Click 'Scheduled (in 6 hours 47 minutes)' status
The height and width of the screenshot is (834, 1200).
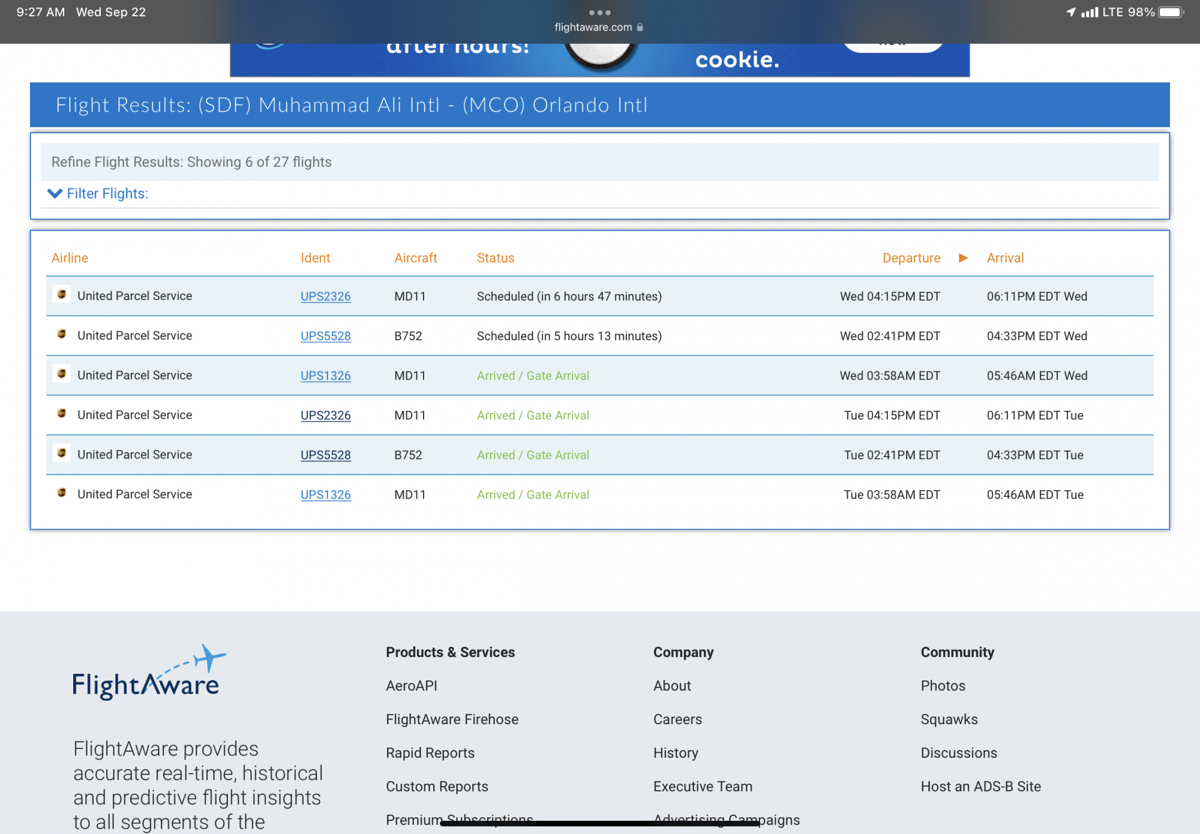(x=569, y=296)
